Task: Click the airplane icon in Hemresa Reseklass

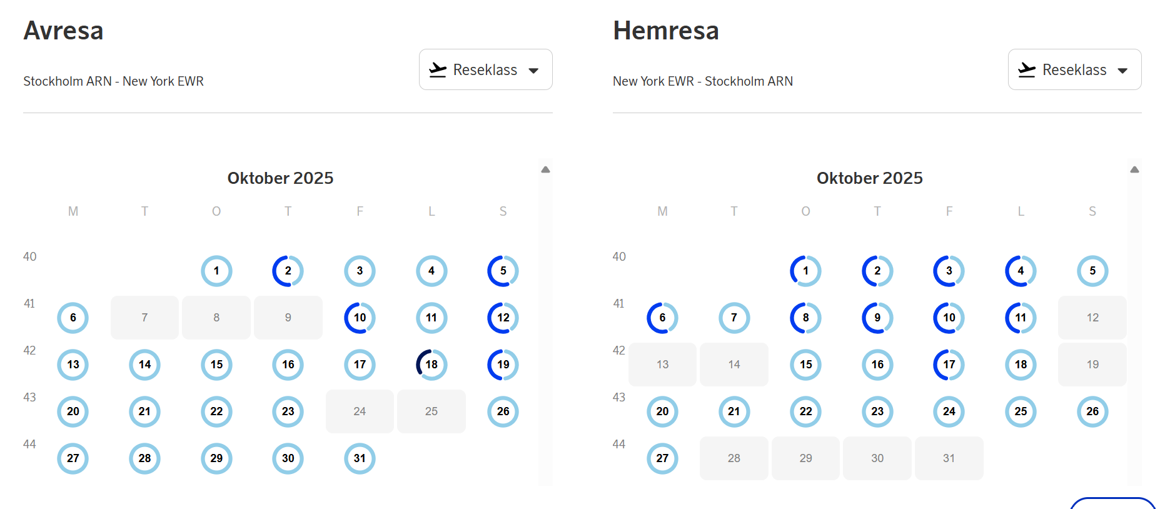Action: coord(1027,70)
